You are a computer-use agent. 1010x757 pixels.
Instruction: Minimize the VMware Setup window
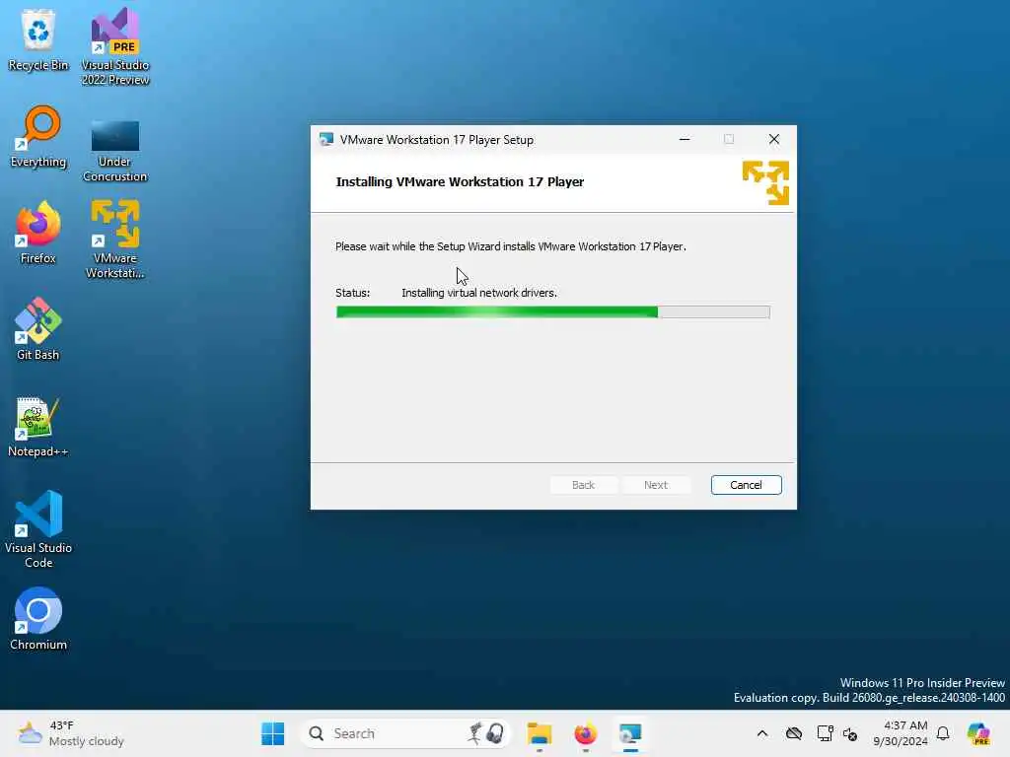(685, 139)
